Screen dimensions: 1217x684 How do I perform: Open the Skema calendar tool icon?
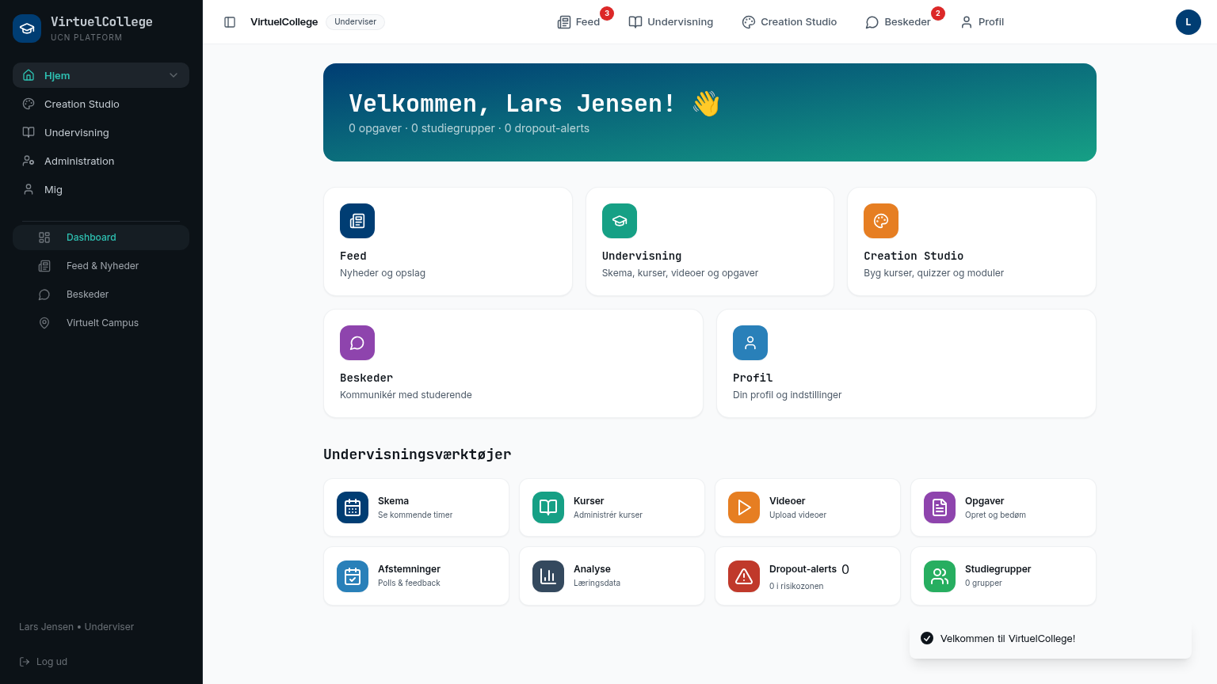point(353,507)
